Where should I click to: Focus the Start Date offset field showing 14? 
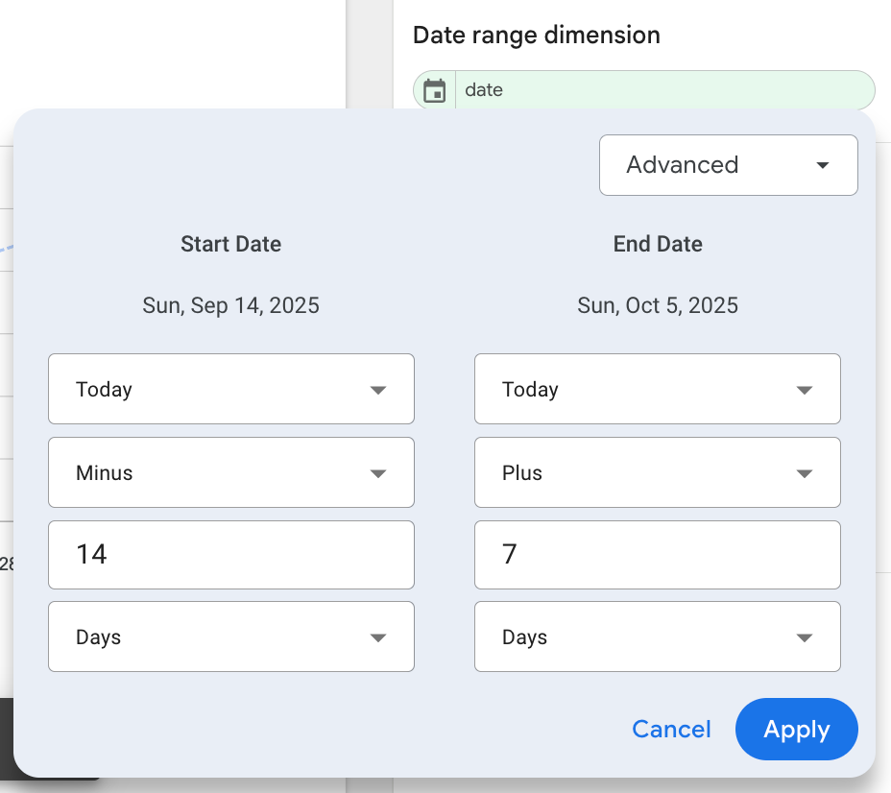(x=230, y=555)
